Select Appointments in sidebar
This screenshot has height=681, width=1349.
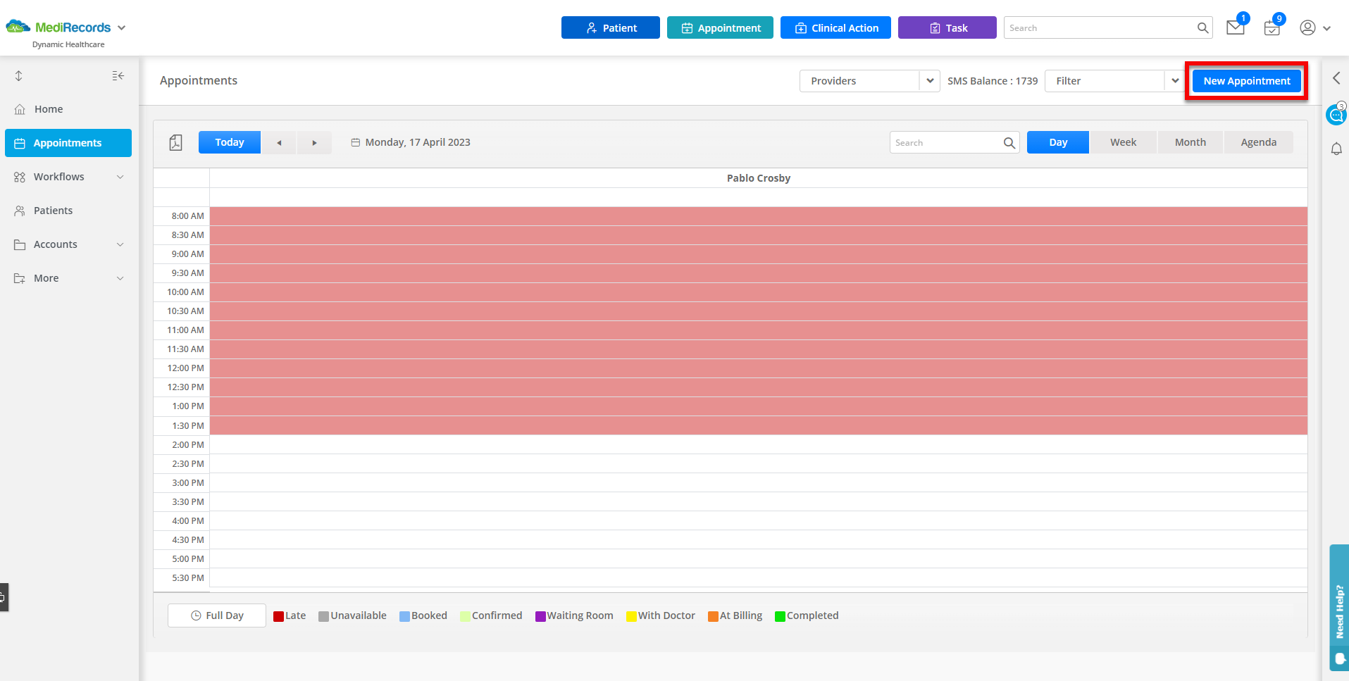[x=68, y=143]
